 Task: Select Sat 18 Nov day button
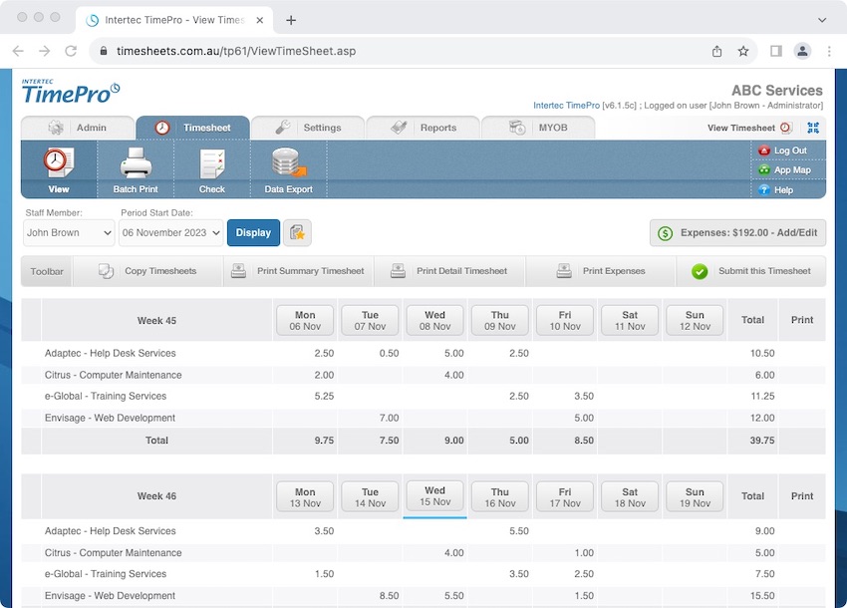pos(630,497)
